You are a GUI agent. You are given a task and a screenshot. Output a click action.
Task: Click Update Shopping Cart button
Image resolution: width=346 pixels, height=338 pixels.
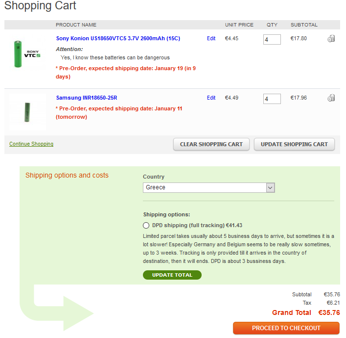click(x=294, y=144)
